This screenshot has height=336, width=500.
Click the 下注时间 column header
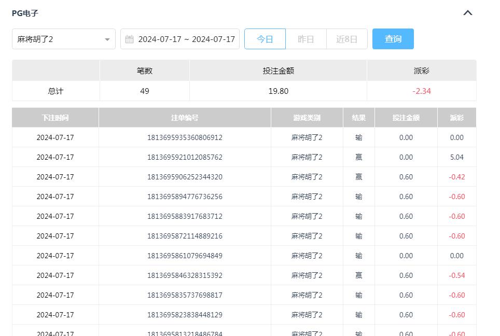(55, 117)
